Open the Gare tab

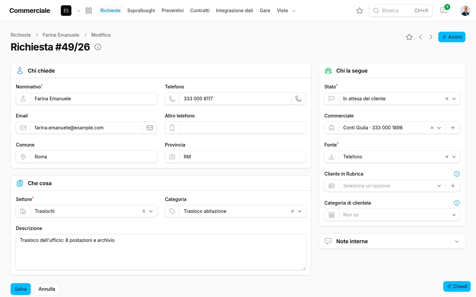(x=265, y=11)
